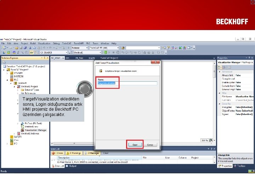Open the toolbar search combo box
The width and height of the screenshot is (255, 191).
click(143, 48)
